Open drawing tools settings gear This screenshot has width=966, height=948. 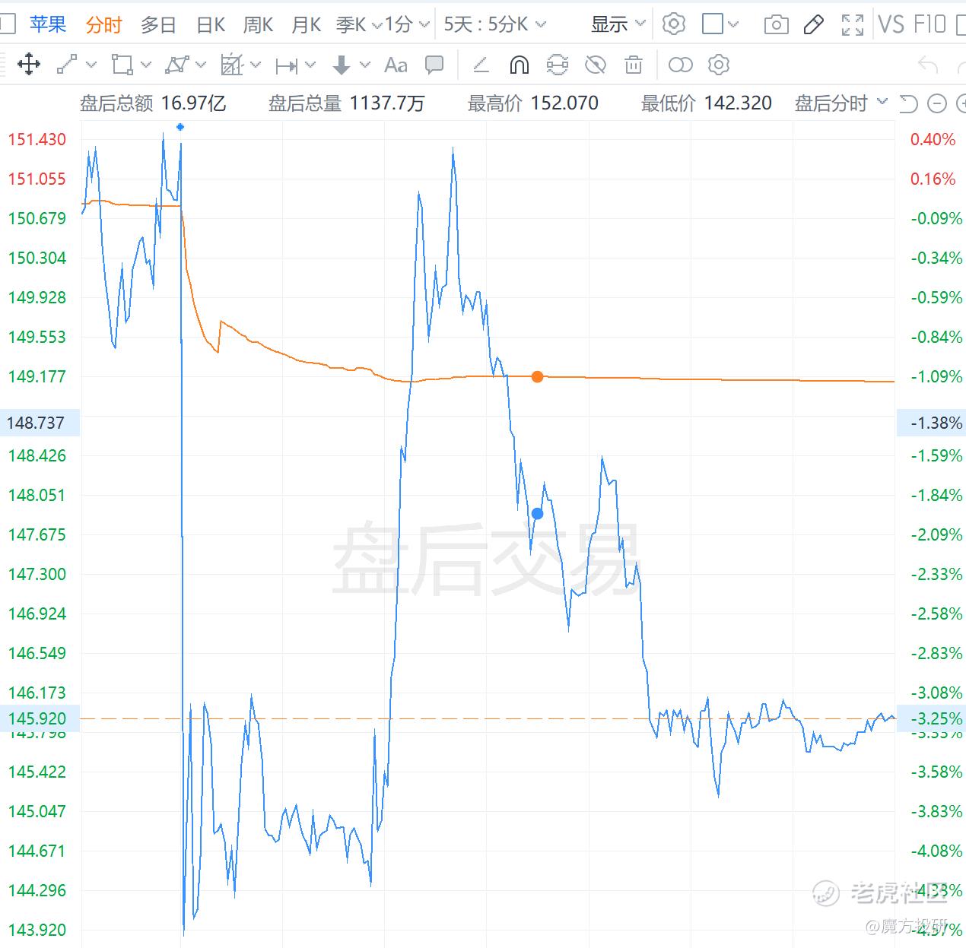pos(719,65)
